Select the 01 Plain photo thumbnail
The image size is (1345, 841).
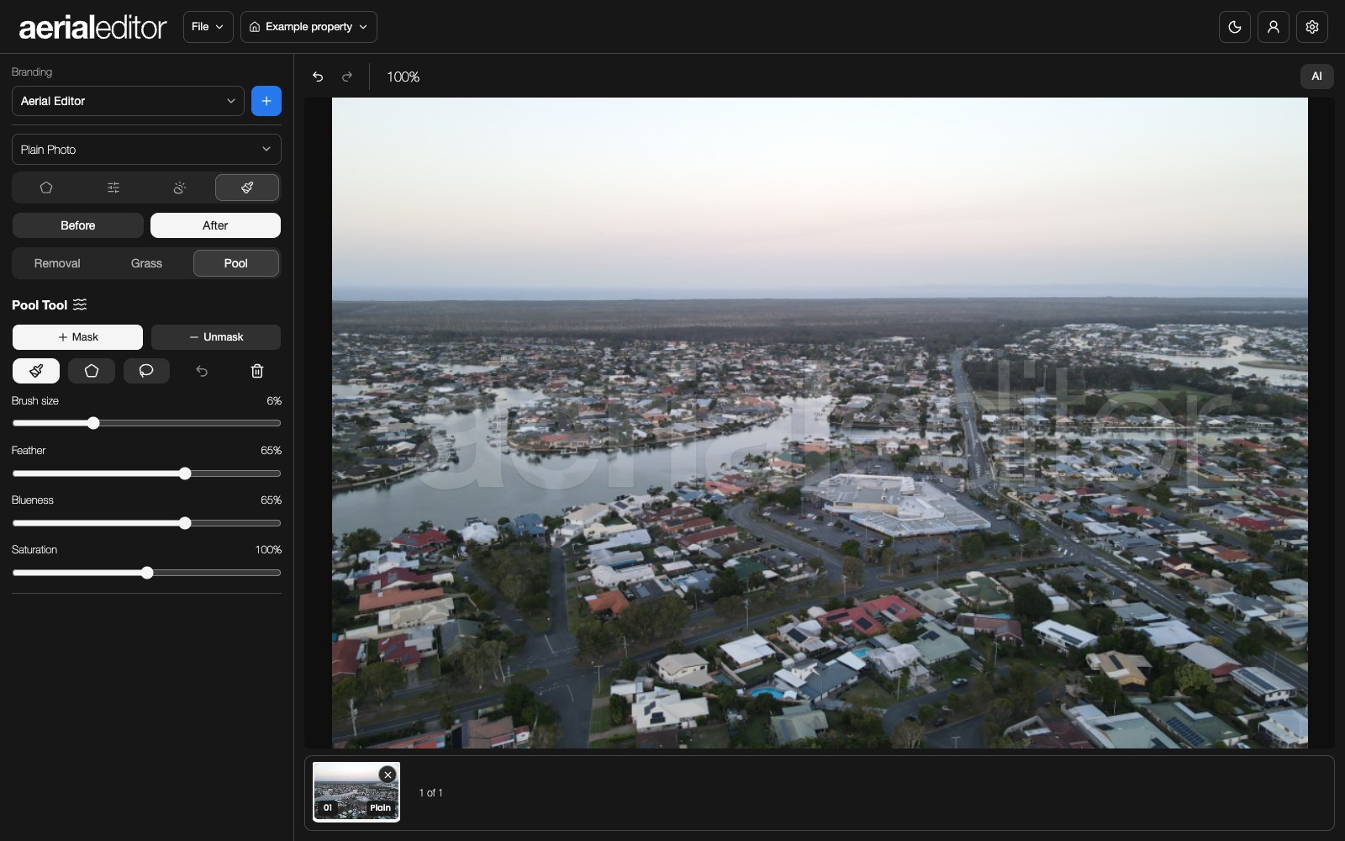(356, 792)
